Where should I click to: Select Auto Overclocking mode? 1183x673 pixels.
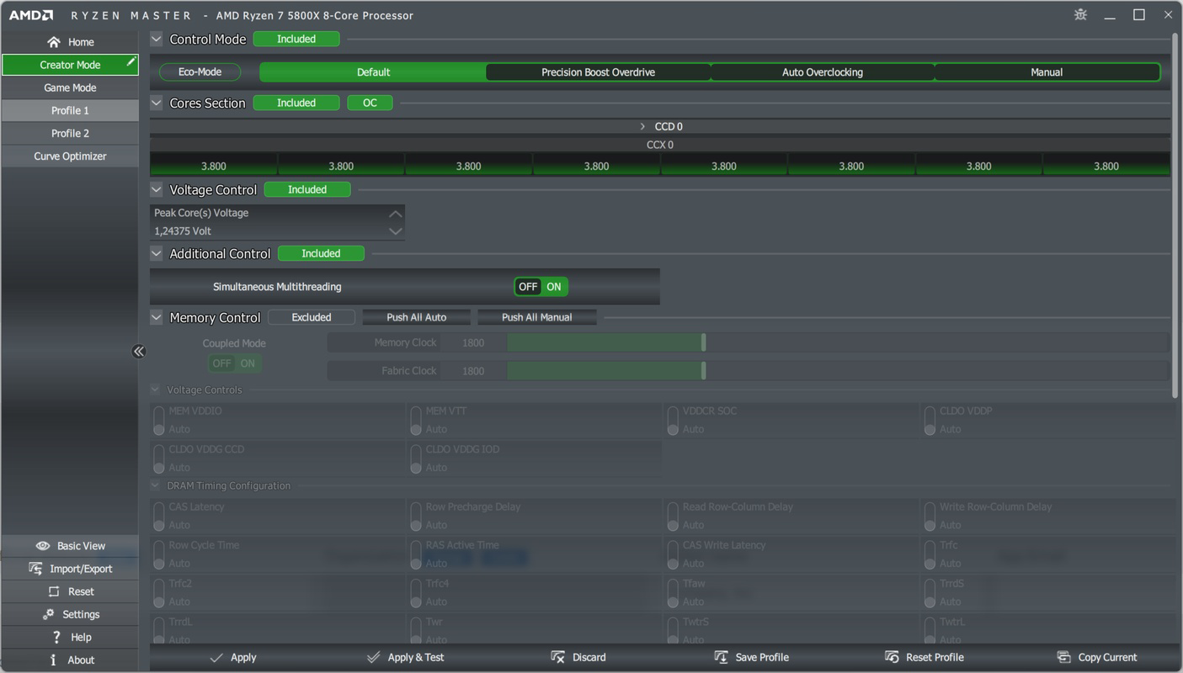tap(823, 72)
